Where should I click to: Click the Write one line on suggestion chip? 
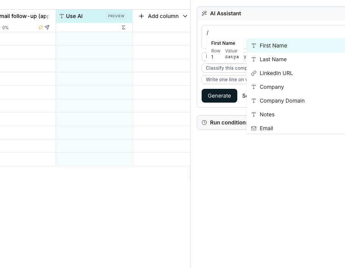[x=224, y=80]
